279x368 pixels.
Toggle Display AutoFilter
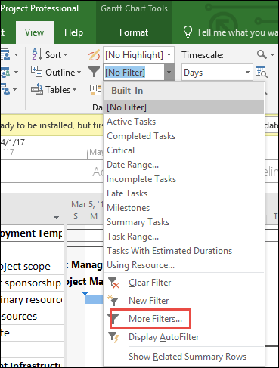tap(164, 337)
